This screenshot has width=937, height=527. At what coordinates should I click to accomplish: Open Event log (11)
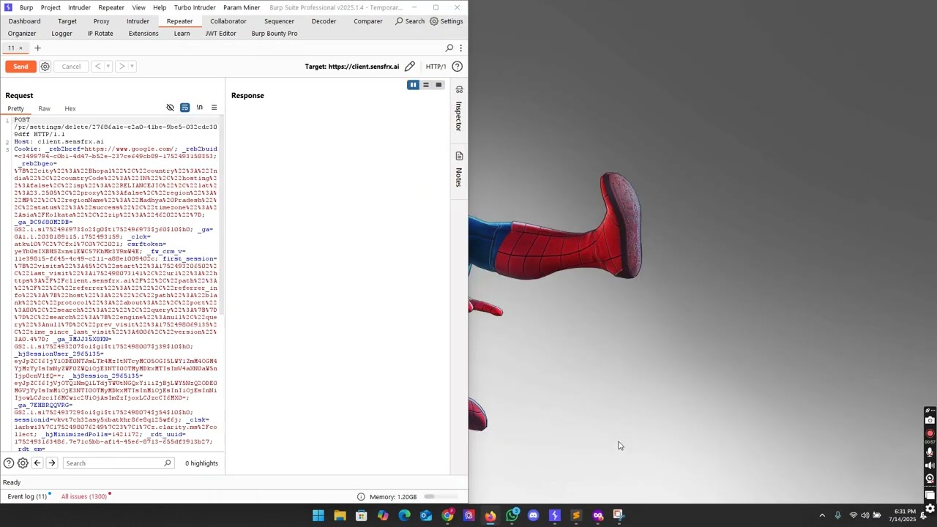[x=27, y=497]
